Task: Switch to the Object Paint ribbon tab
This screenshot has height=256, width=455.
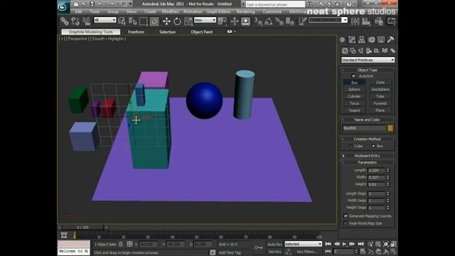Action: coord(202,32)
